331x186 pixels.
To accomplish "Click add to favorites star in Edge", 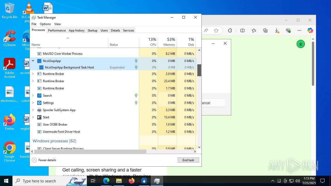I will coord(216,30).
